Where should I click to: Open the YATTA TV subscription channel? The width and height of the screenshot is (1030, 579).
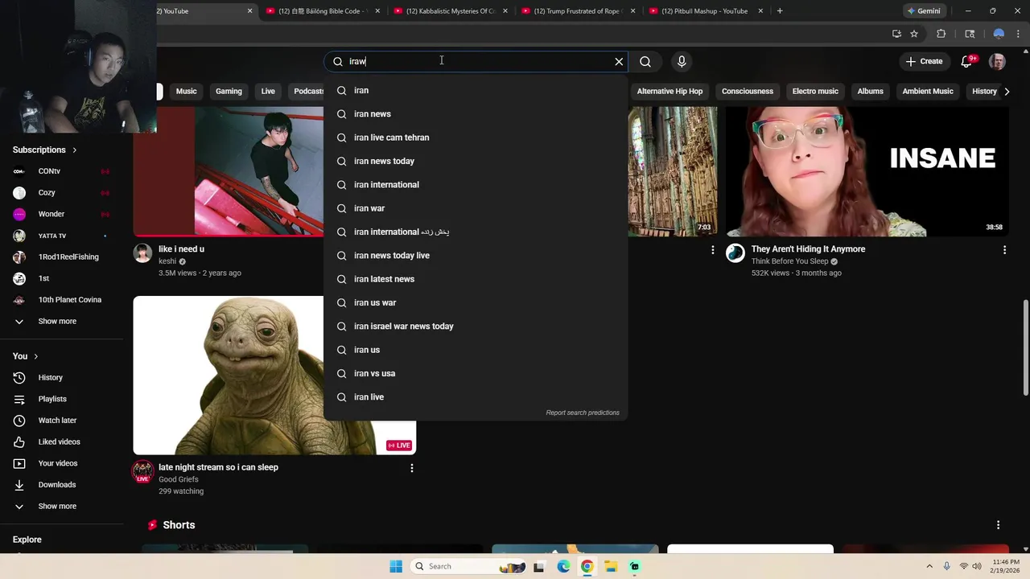(x=61, y=236)
